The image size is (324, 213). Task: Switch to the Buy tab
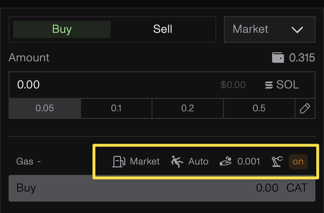coord(62,29)
